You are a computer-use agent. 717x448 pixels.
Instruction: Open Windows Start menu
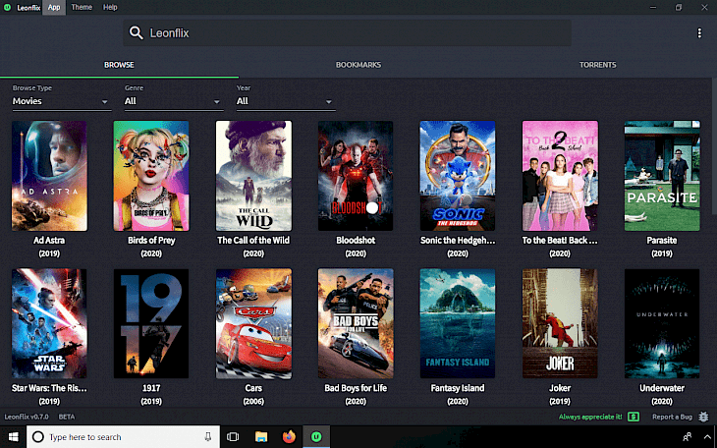point(14,437)
